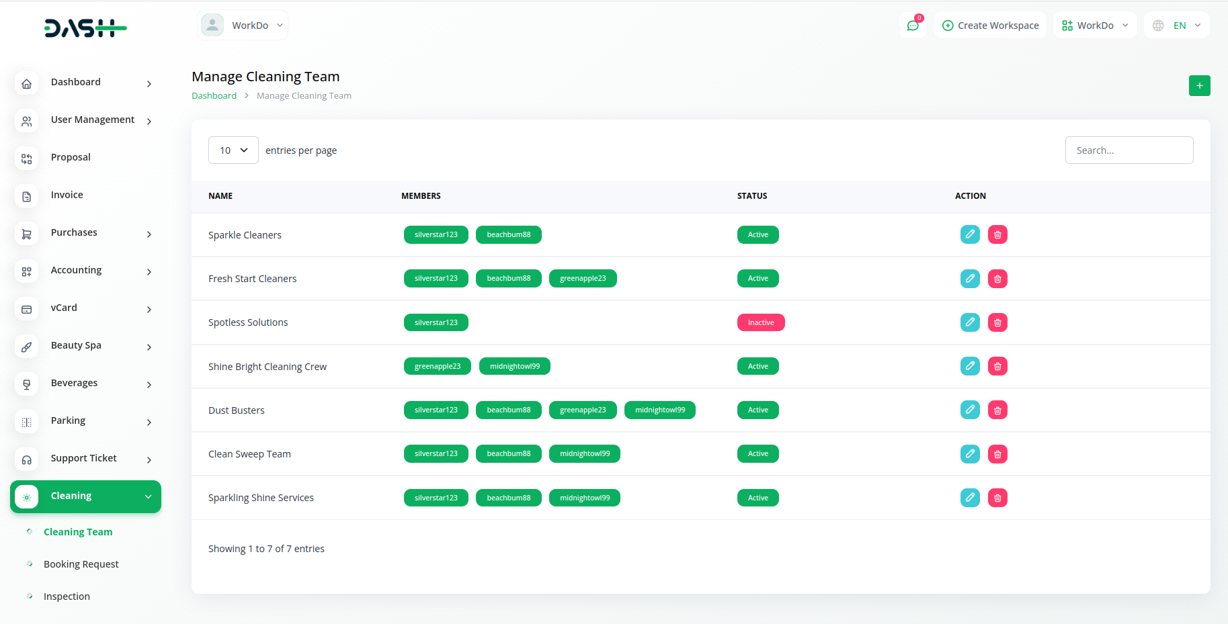Open the Booking Request submenu item
This screenshot has width=1228, height=624.
[81, 564]
